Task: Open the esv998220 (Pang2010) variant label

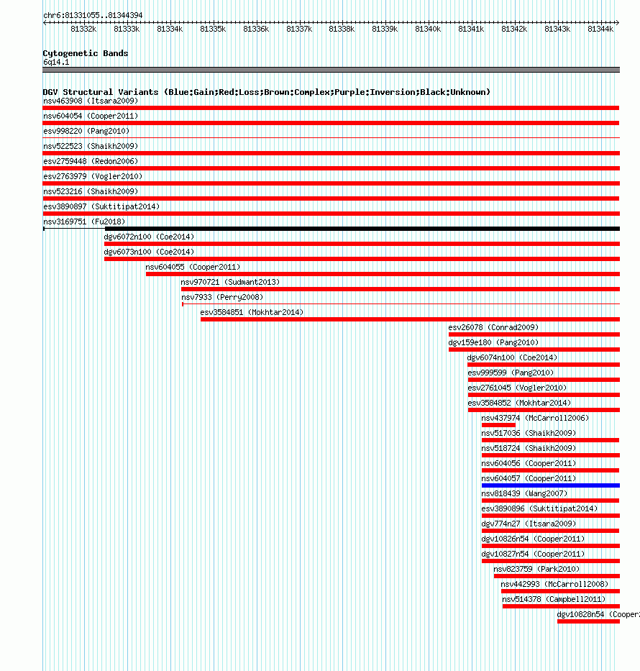Action: [x=86, y=131]
